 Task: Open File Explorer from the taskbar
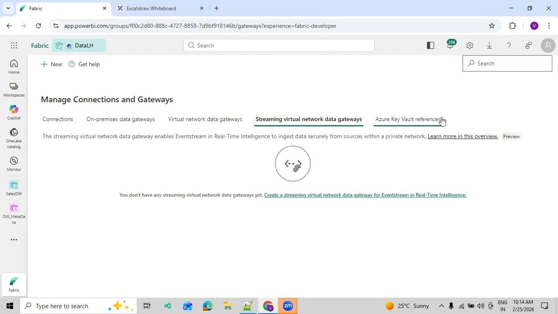click(x=228, y=306)
